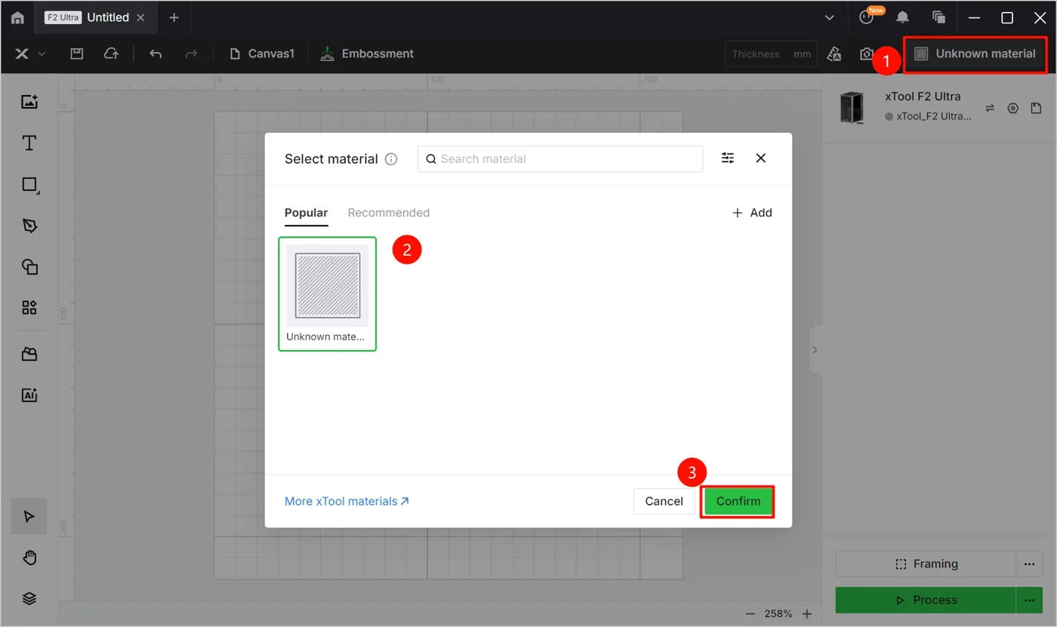Click the notification bell icon
This screenshot has height=627, width=1057.
(x=902, y=17)
